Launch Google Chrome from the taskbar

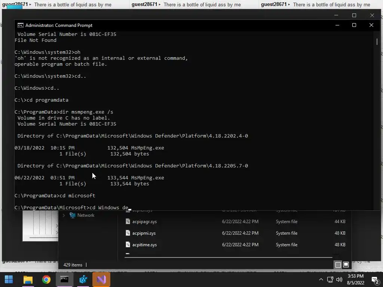pyautogui.click(x=46, y=280)
